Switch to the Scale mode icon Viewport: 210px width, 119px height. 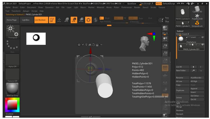point(74,20)
